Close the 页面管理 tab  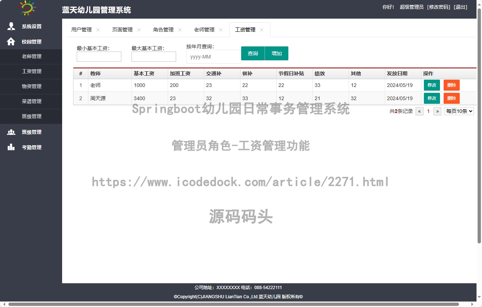139,30
